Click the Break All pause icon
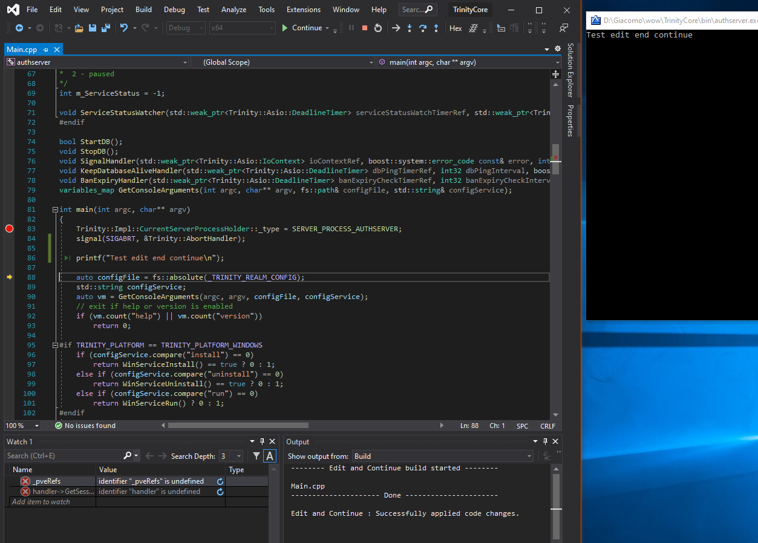758x543 pixels. (x=351, y=28)
